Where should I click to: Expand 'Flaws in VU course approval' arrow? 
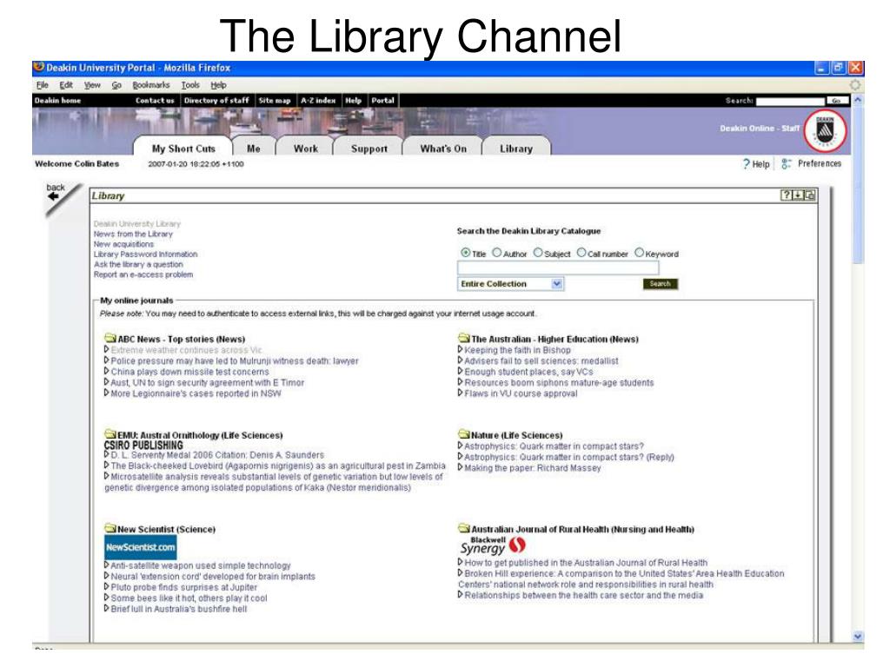tap(461, 393)
